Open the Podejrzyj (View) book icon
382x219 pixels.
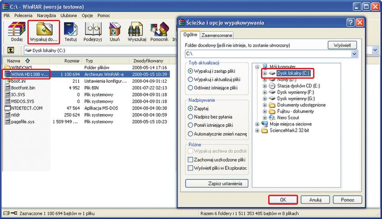pyautogui.click(x=93, y=29)
